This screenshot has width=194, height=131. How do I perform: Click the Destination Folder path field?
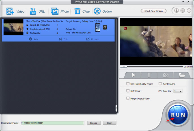click(53, 123)
